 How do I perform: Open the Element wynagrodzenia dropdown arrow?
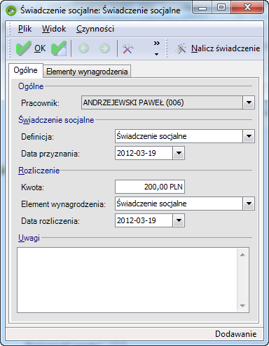point(249,204)
